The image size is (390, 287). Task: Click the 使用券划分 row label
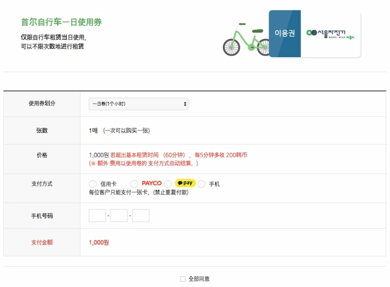click(42, 103)
